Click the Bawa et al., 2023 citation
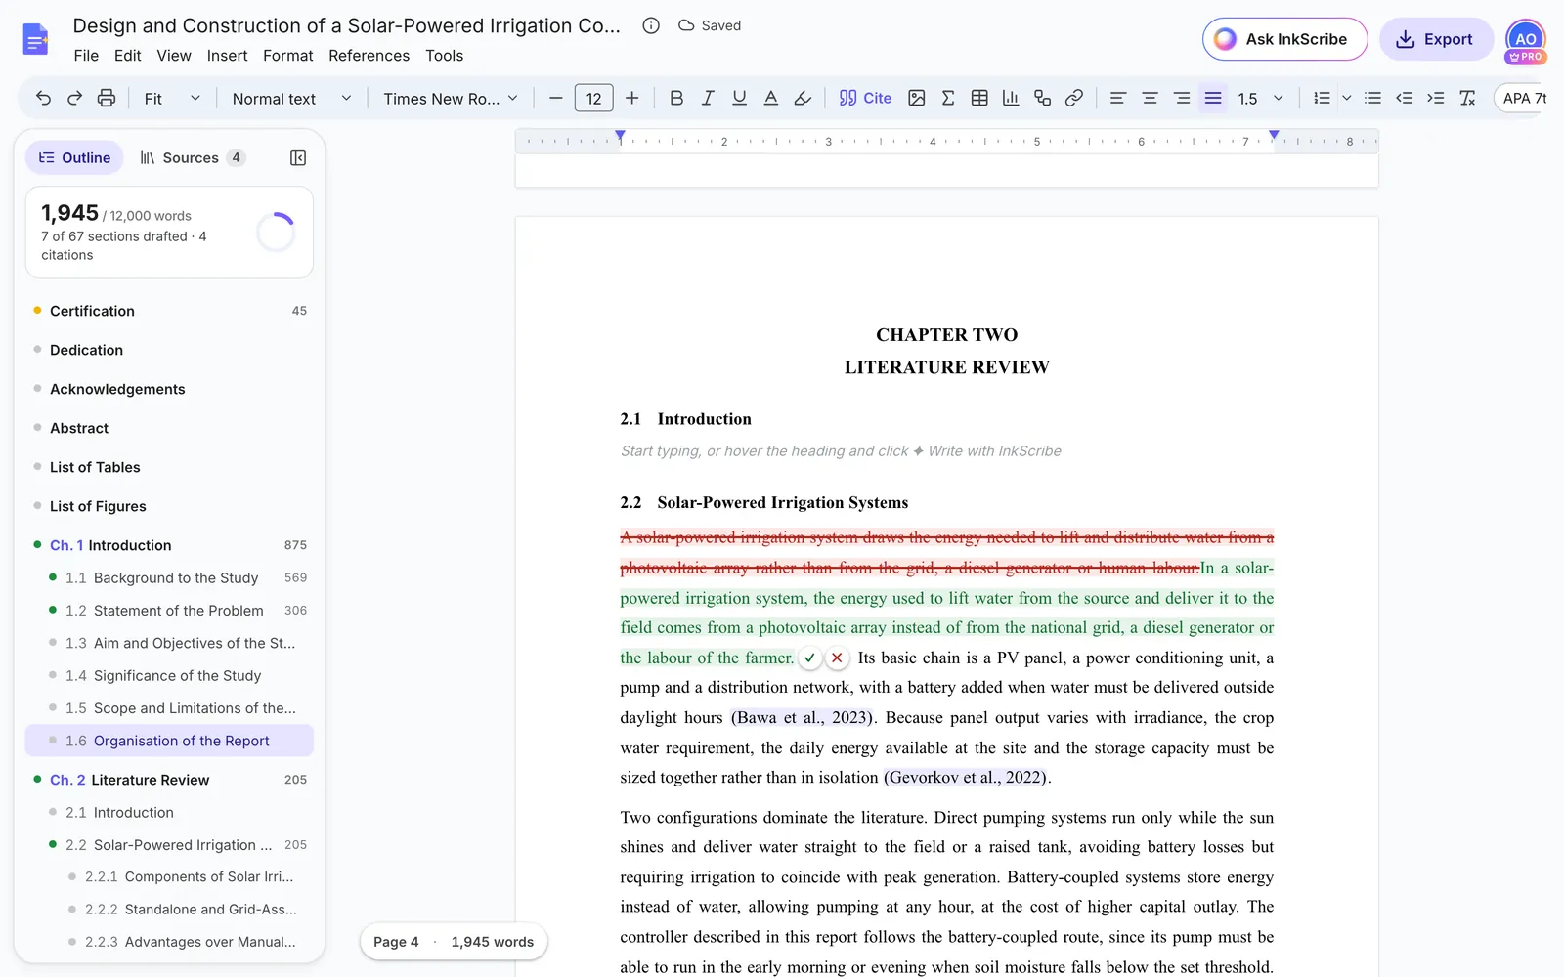 point(802,717)
